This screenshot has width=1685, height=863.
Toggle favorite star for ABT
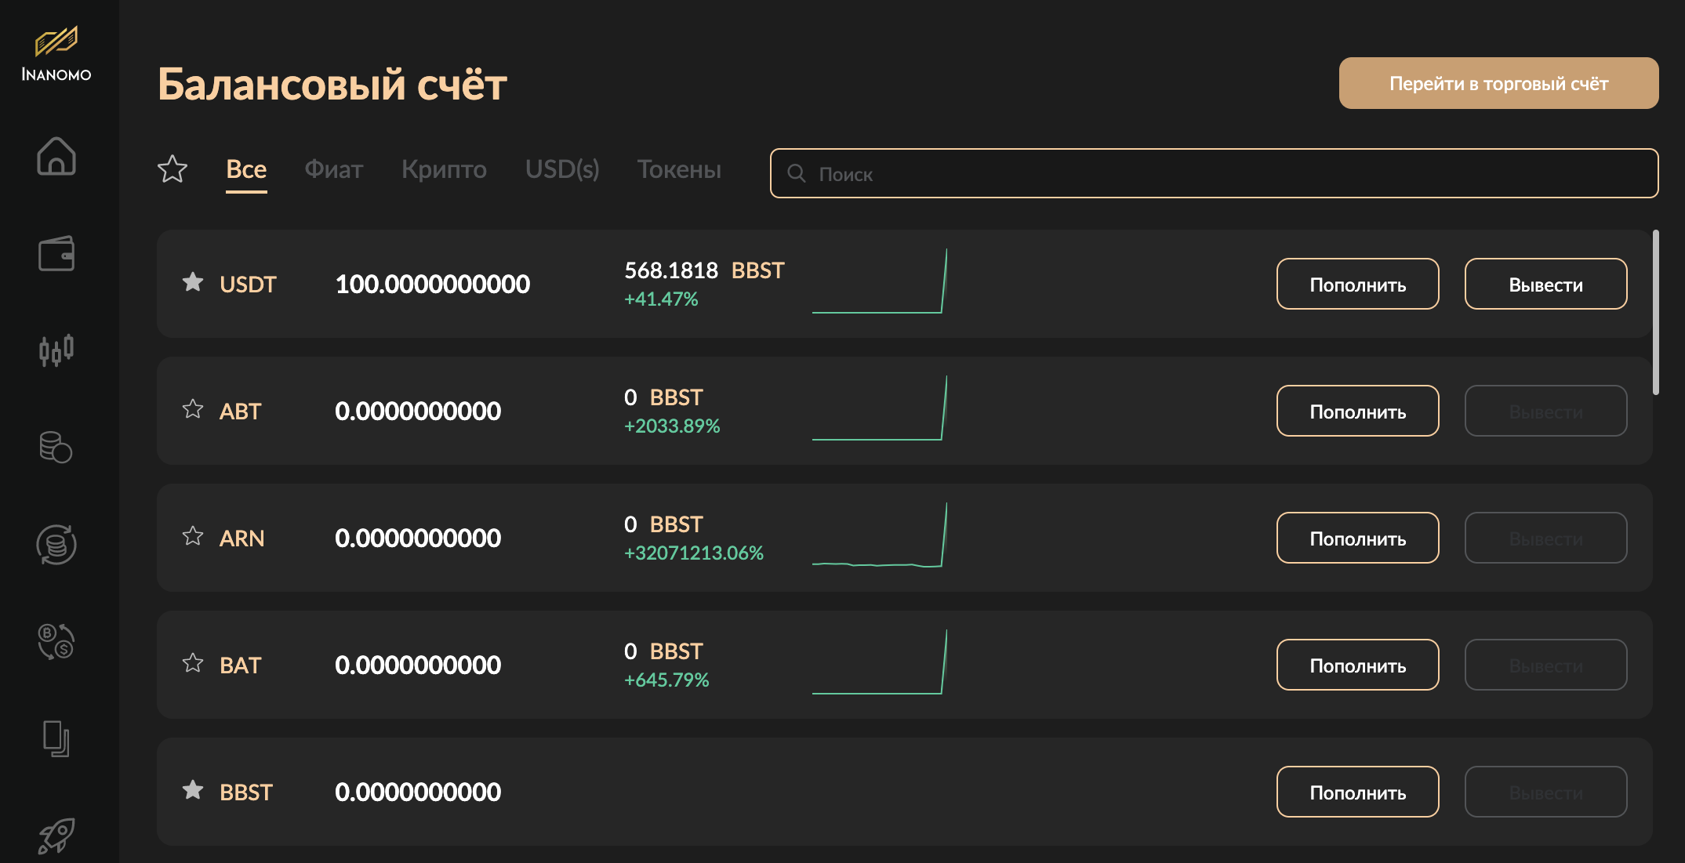coord(193,409)
